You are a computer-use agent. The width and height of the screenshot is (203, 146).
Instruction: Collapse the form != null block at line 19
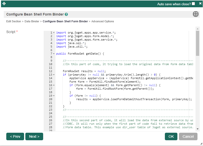point(54,96)
